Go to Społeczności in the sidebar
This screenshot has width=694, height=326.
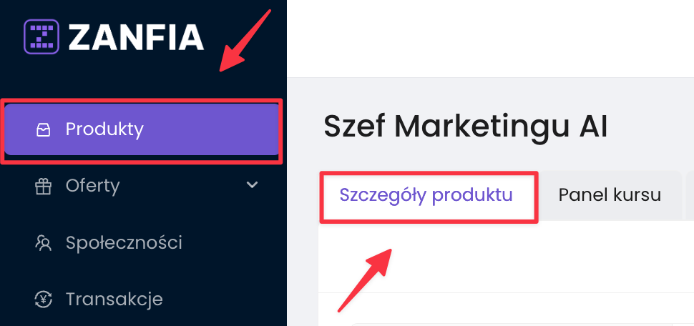[123, 242]
